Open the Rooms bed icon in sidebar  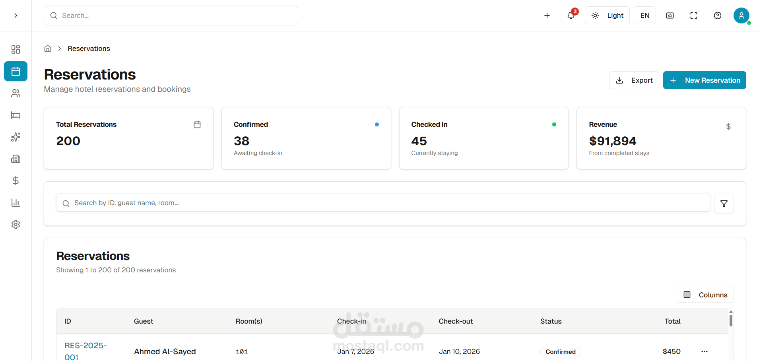point(16,115)
